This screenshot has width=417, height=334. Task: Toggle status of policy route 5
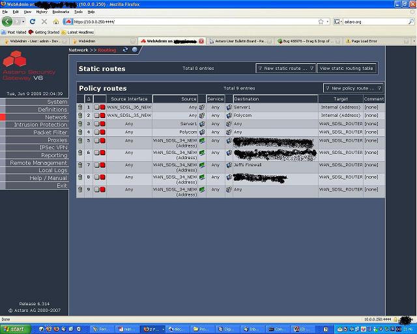[100, 140]
